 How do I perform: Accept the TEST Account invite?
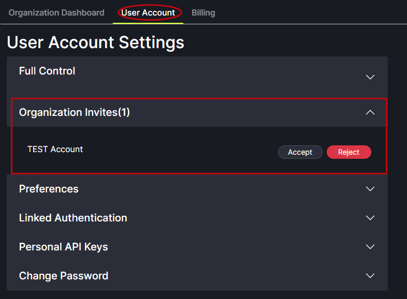300,152
